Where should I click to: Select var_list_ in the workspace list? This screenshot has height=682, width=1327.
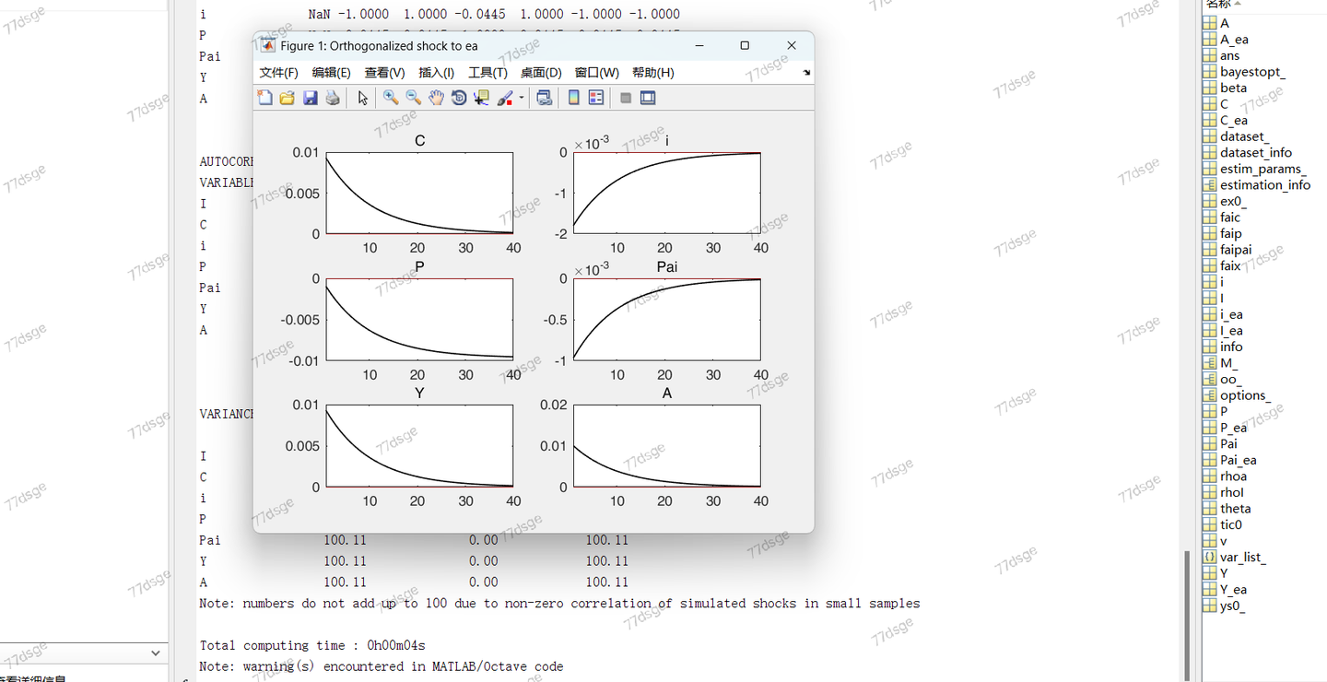(x=1243, y=558)
